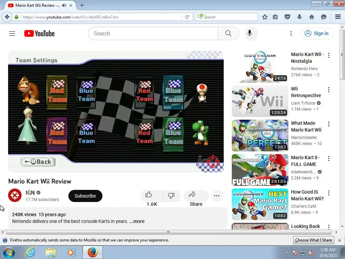Click the horizontal scrollbar thumb
The height and width of the screenshot is (259, 345).
pyautogui.click(x=168, y=232)
